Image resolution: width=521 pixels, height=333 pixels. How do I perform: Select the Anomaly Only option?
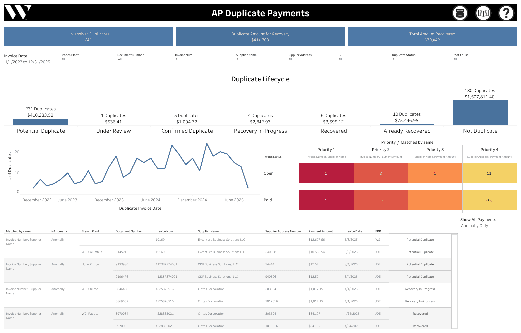[474, 226]
